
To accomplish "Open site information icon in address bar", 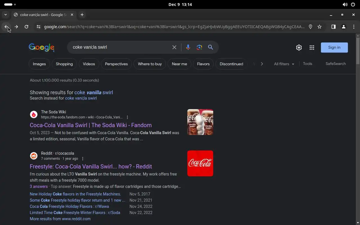I will click(x=39, y=27).
